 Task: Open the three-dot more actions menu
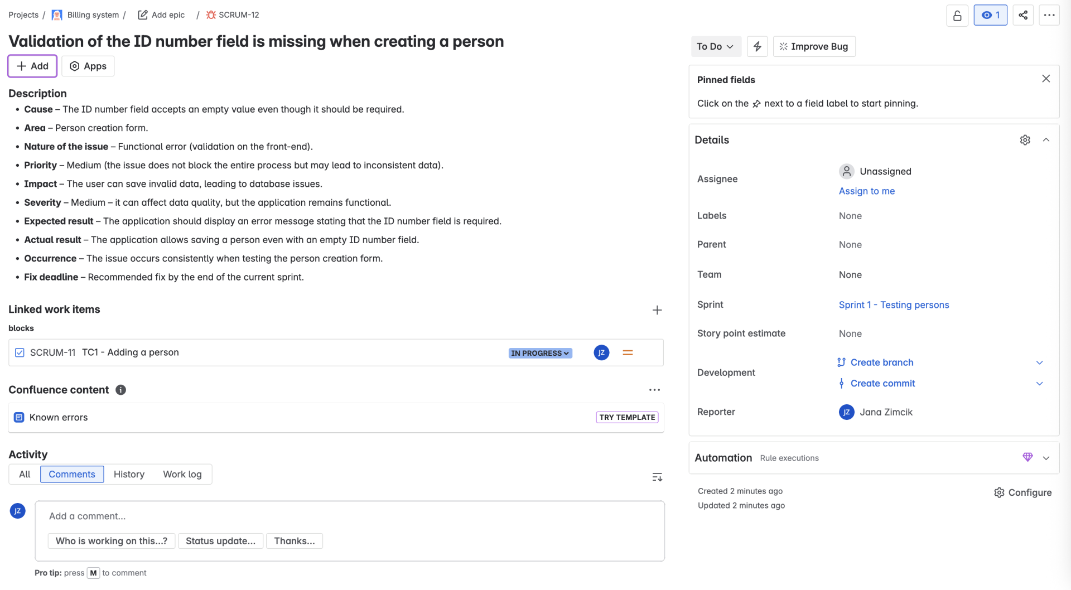tap(1049, 16)
